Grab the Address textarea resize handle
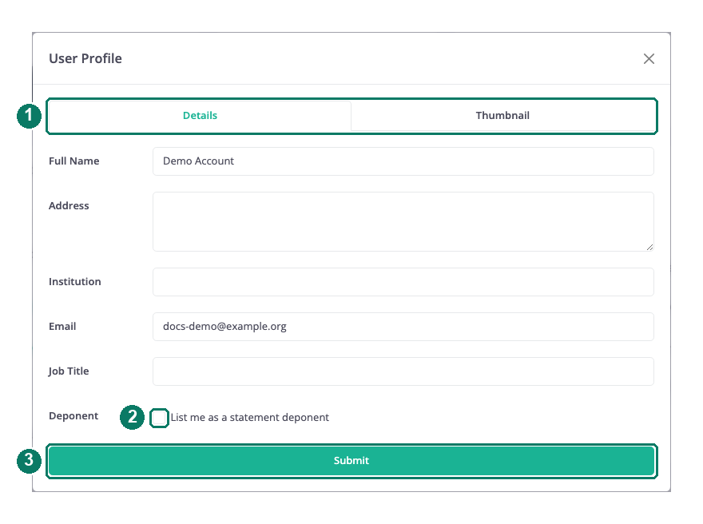The height and width of the screenshot is (524, 703). (649, 247)
